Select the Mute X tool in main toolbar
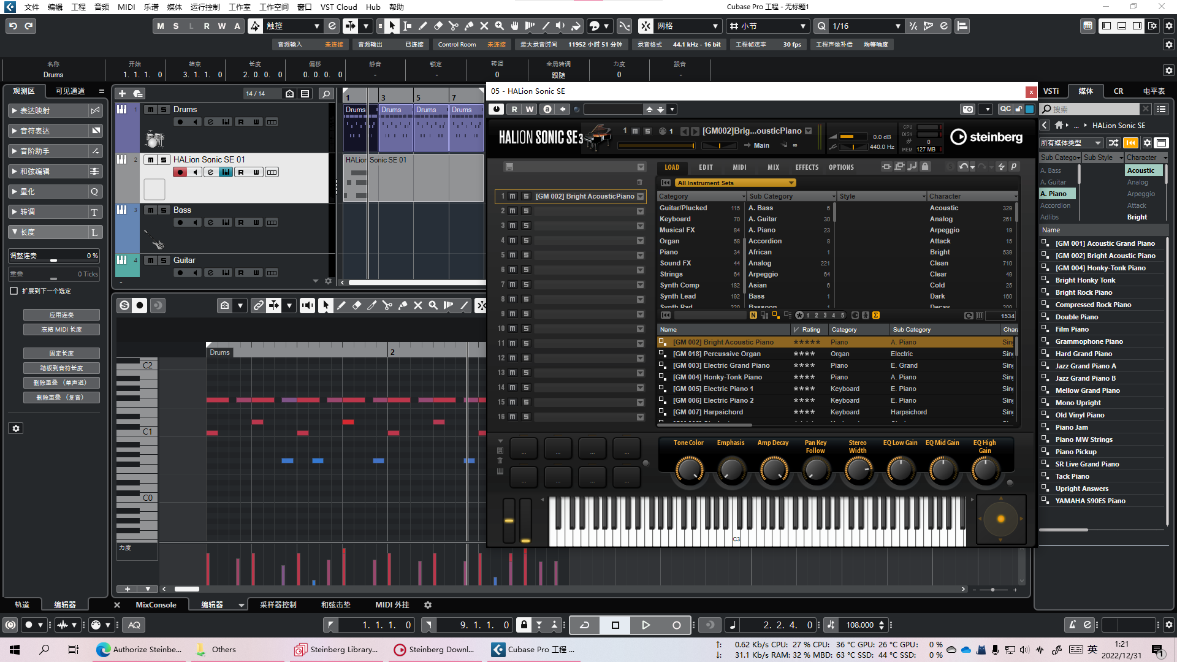Screen dimensions: 1177x662 pyautogui.click(x=484, y=26)
